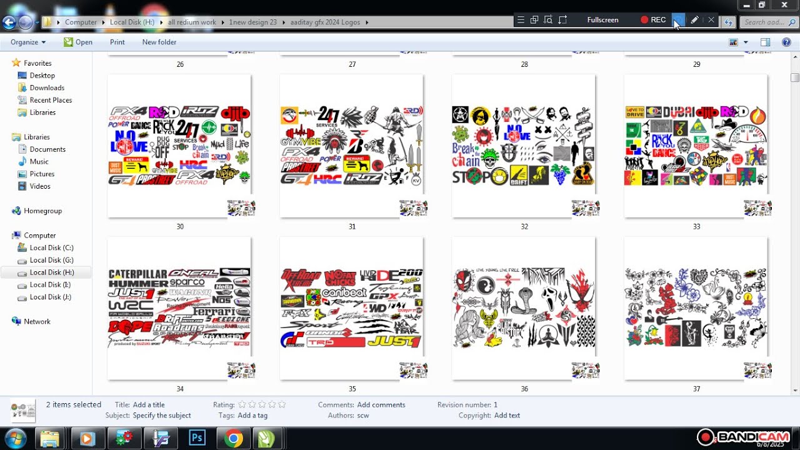Select file thumbnail 32
This screenshot has height=450, width=800.
pos(524,147)
